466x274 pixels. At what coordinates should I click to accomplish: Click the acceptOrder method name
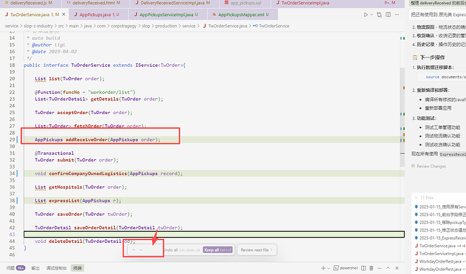pos(72,113)
